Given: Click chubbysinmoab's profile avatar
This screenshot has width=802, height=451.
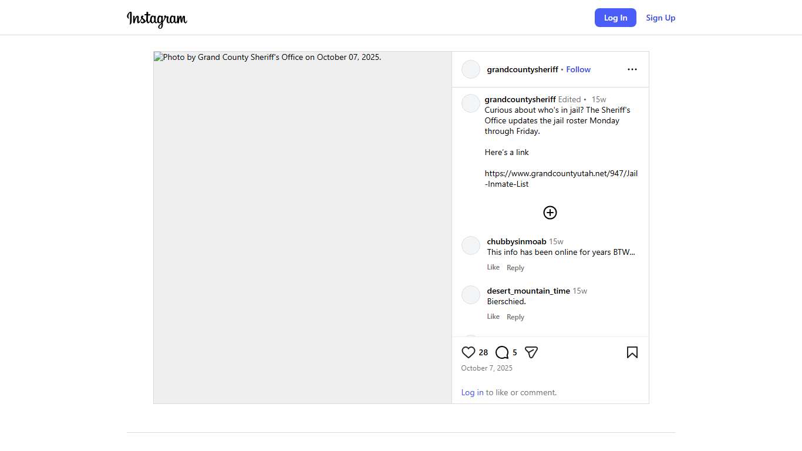Looking at the screenshot, I should pos(471,245).
